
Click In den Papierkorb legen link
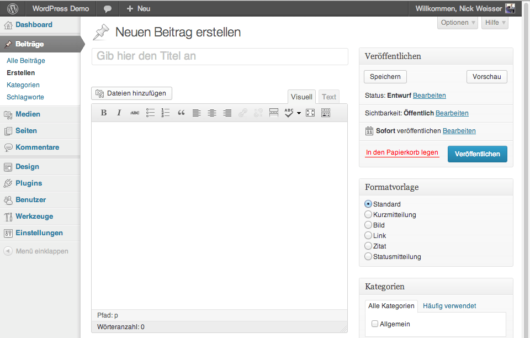(x=402, y=152)
